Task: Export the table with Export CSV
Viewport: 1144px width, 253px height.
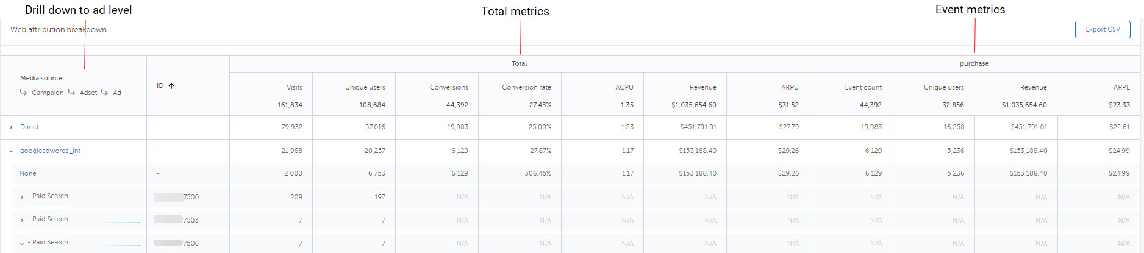Action: point(1102,29)
